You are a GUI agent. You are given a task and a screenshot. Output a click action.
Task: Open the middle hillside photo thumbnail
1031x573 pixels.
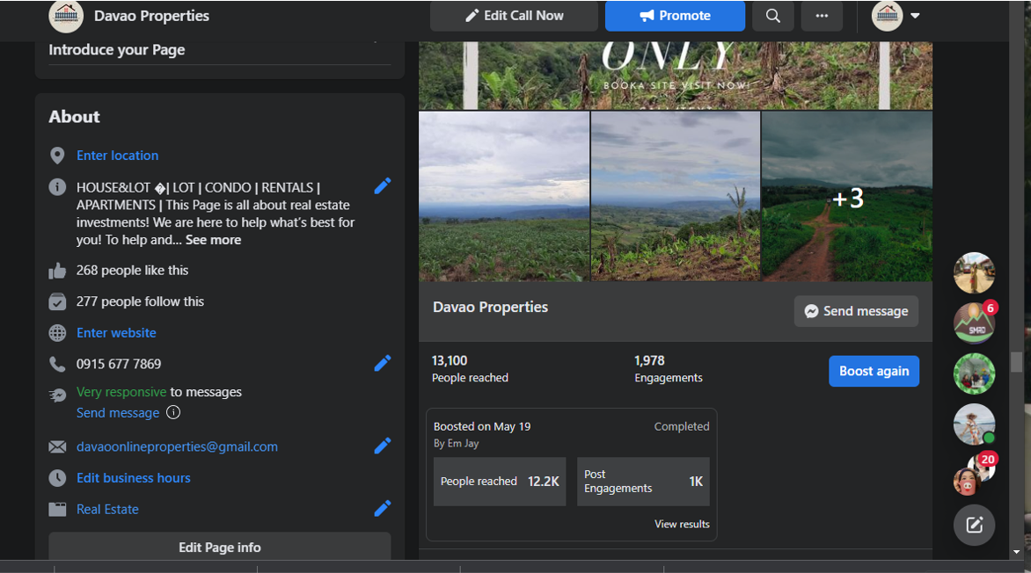[676, 197]
